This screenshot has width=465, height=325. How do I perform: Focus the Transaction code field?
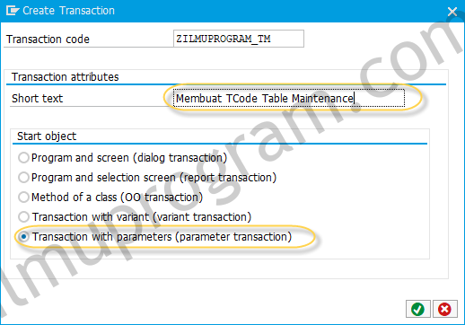click(239, 39)
